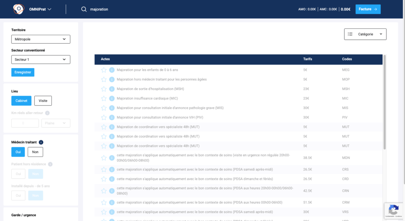Open the Territoire dropdown showing Métropole
Viewport: 405px width, 221px height.
41,39
